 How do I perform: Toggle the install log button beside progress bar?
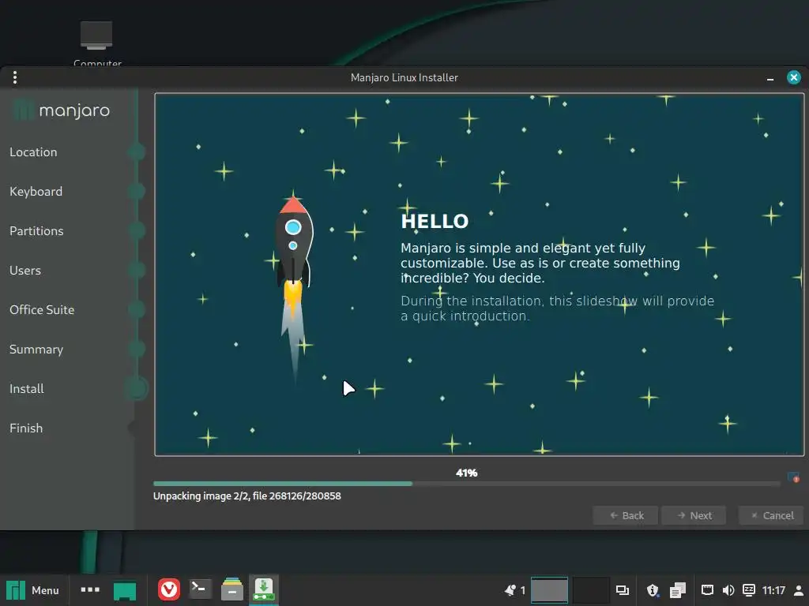[x=793, y=477]
